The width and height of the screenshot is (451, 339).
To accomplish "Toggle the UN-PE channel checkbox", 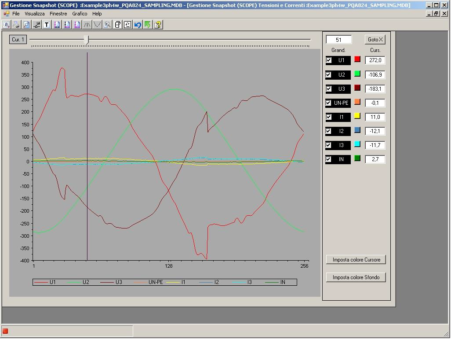I will 329,103.
